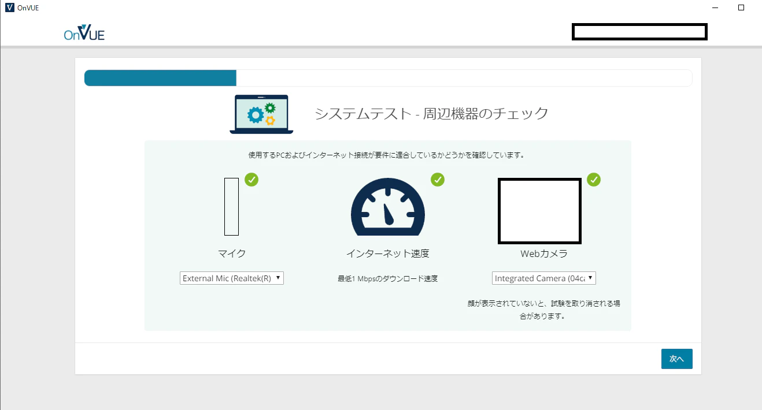Click the システムテスト - 周辺機器のチェック heading
The width and height of the screenshot is (762, 410).
coord(431,114)
